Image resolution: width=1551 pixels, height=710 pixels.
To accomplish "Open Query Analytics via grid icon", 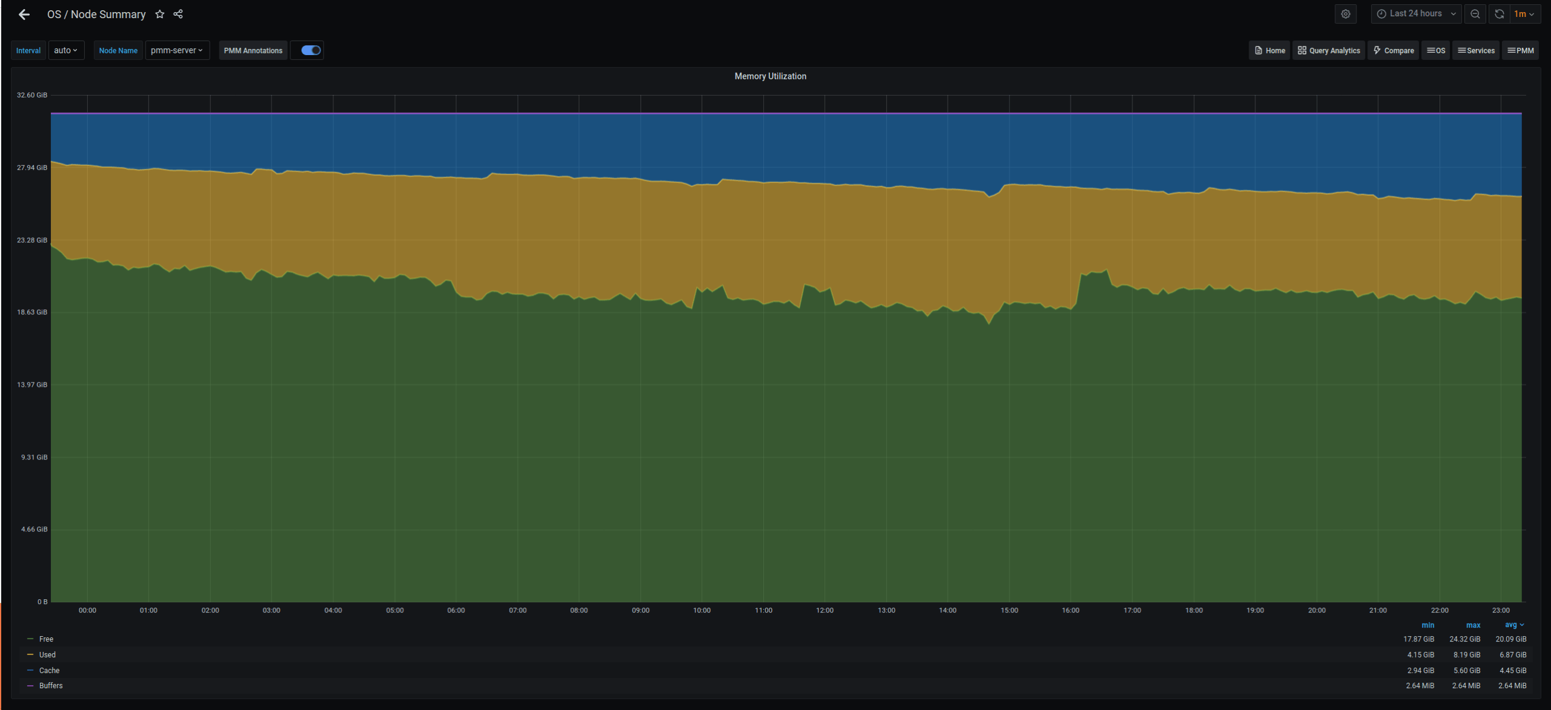I will 1329,50.
